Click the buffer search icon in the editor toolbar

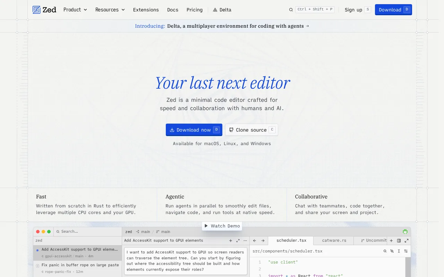[385, 251]
